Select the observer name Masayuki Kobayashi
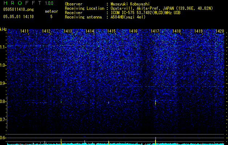Viewport: 228px width, 145px height. coord(130,4)
